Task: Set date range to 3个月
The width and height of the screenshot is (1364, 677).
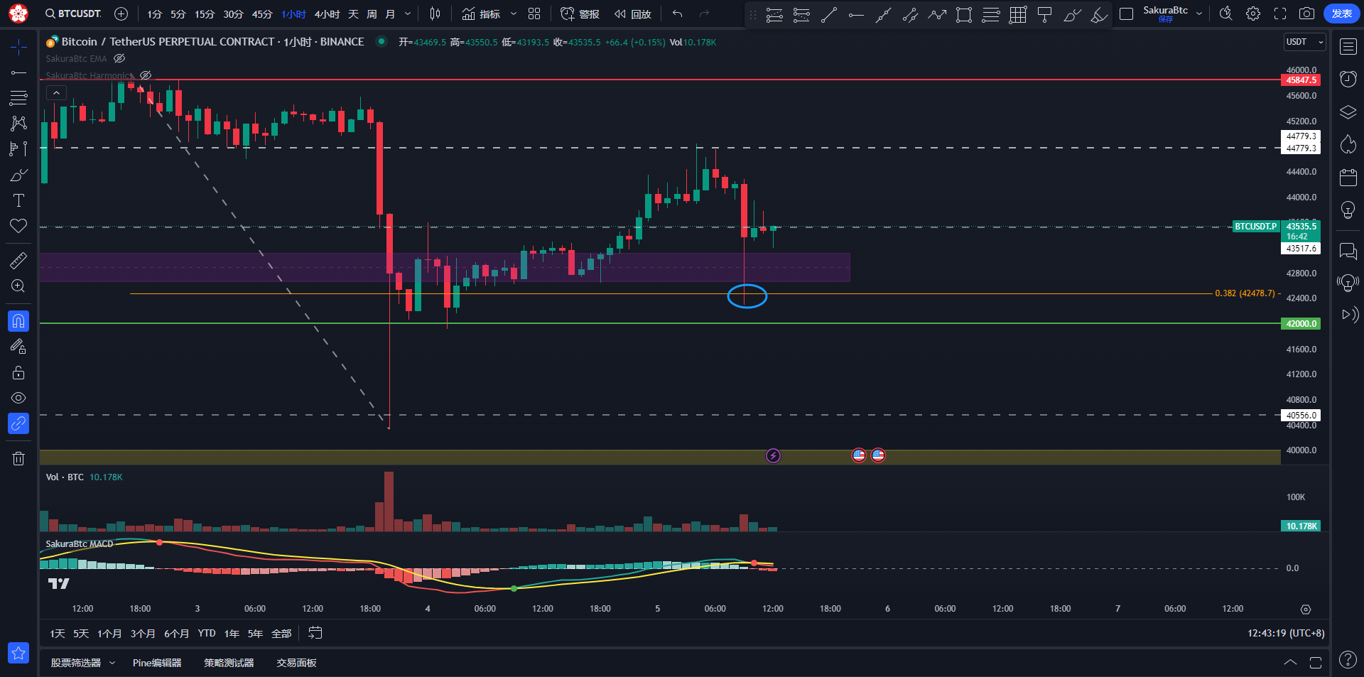Action: [143, 633]
